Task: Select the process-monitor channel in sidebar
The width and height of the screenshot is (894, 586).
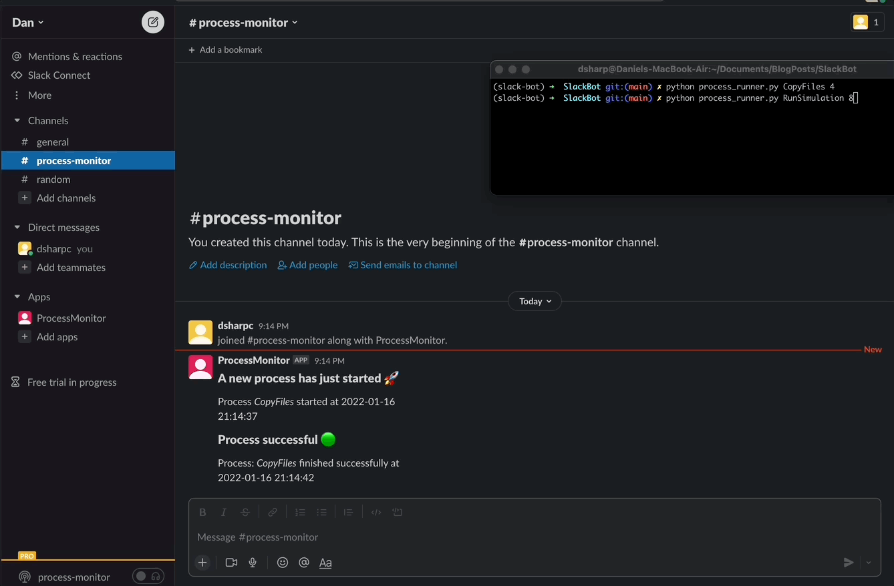Action: 88,161
